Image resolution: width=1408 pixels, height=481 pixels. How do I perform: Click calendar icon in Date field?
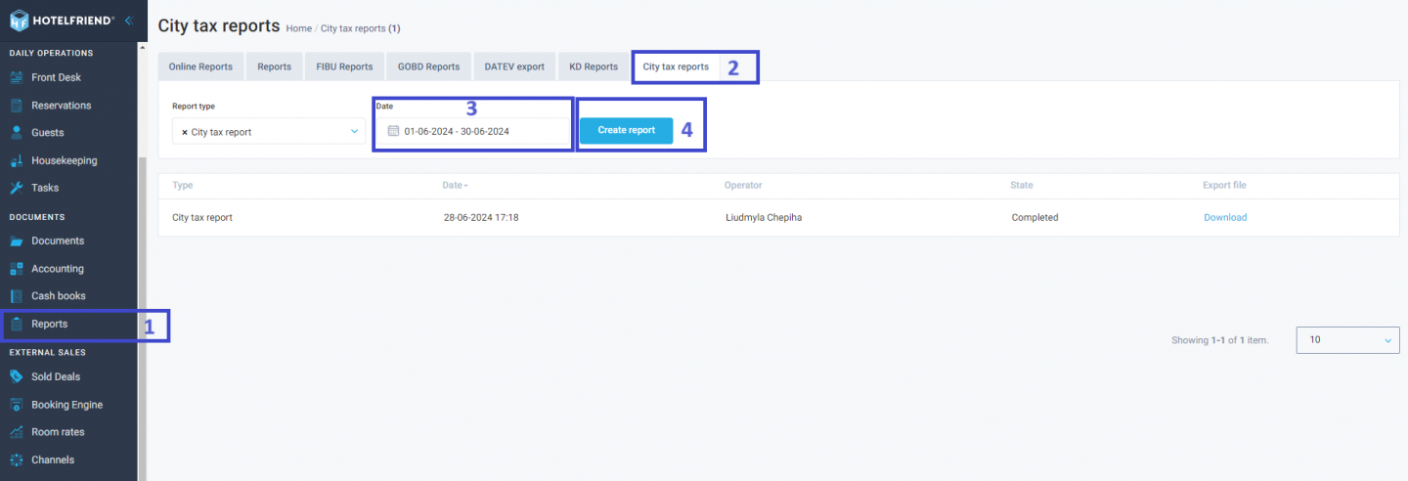[394, 131]
